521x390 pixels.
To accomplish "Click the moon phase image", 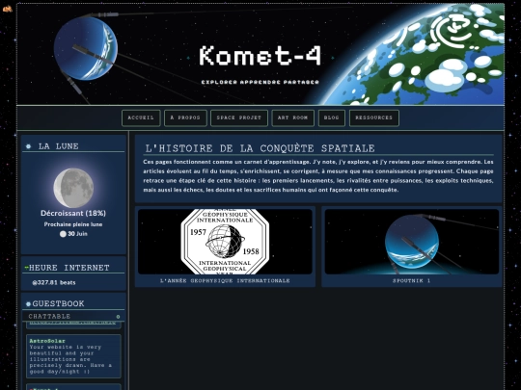I will [x=73, y=188].
